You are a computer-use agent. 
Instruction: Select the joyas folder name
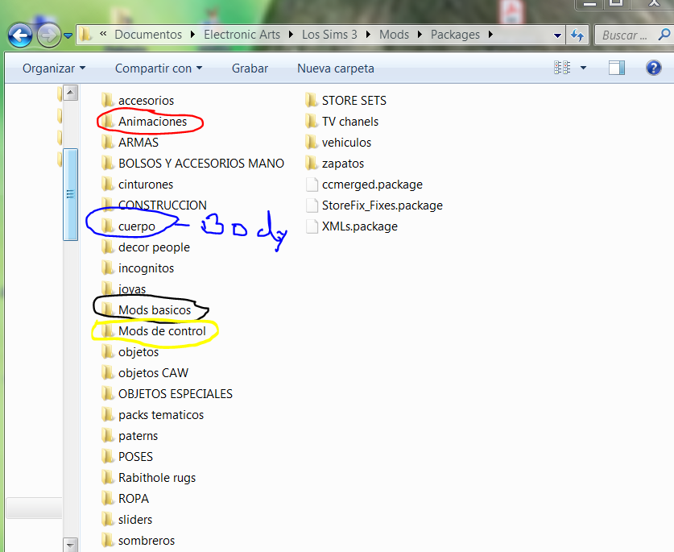pos(132,289)
